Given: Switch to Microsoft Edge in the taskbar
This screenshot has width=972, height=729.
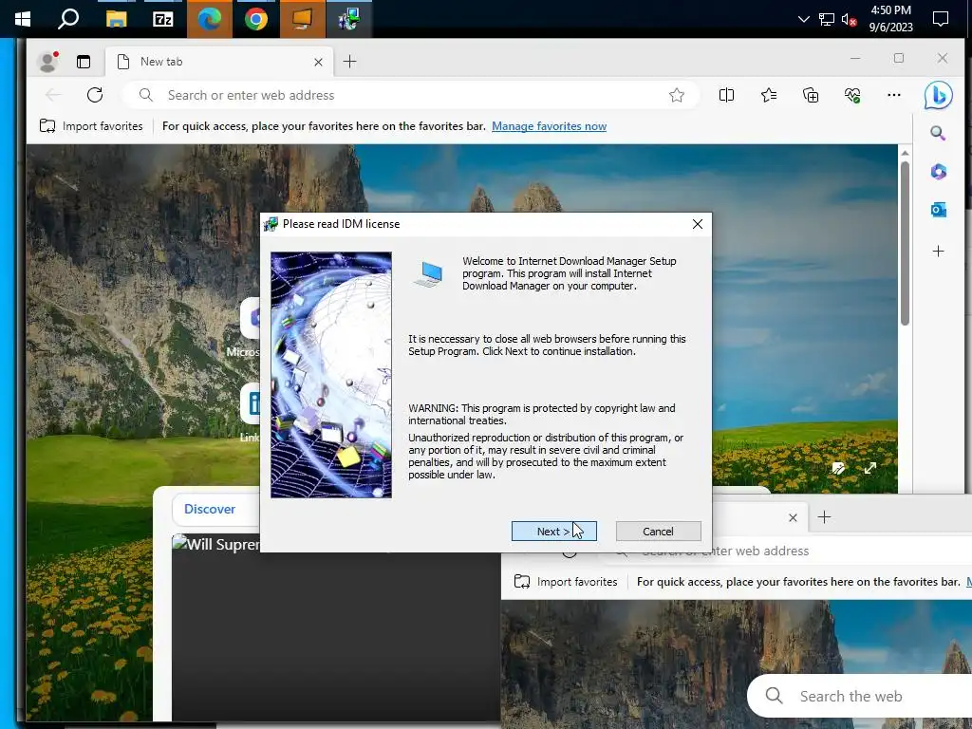Looking at the screenshot, I should click(210, 19).
